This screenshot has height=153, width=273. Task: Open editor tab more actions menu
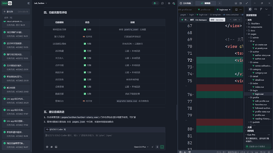241,10
